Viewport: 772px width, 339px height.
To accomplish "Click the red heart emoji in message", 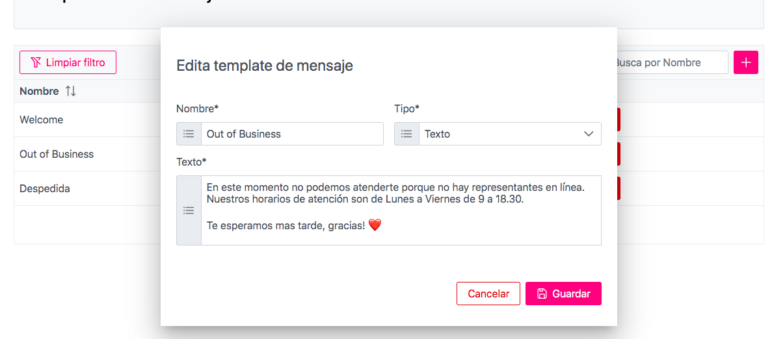I will coord(375,225).
